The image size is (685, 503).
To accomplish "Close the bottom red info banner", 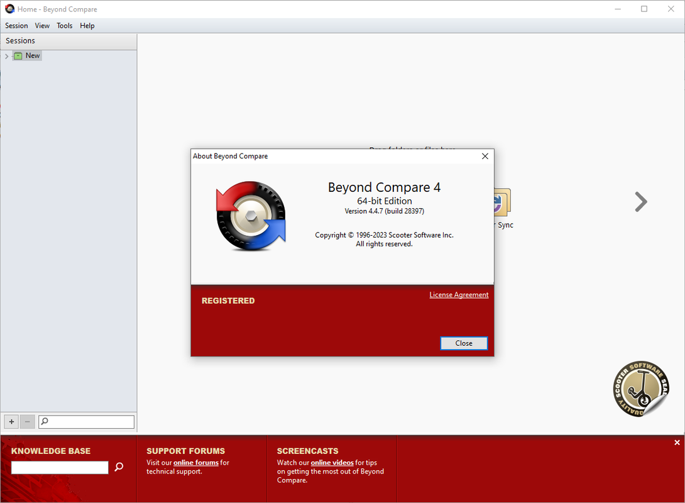I will (x=677, y=443).
